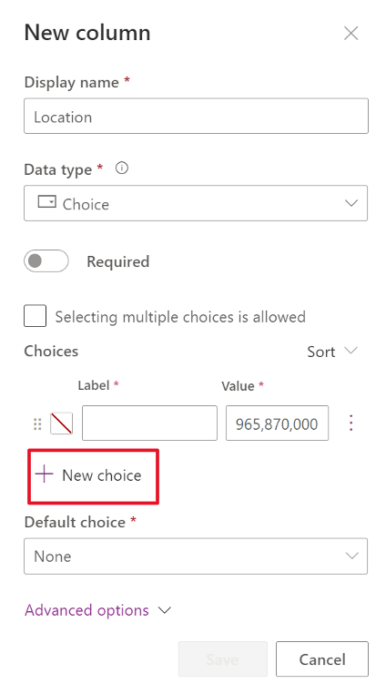386x694 pixels.
Task: Click the Cancel button
Action: 321,659
